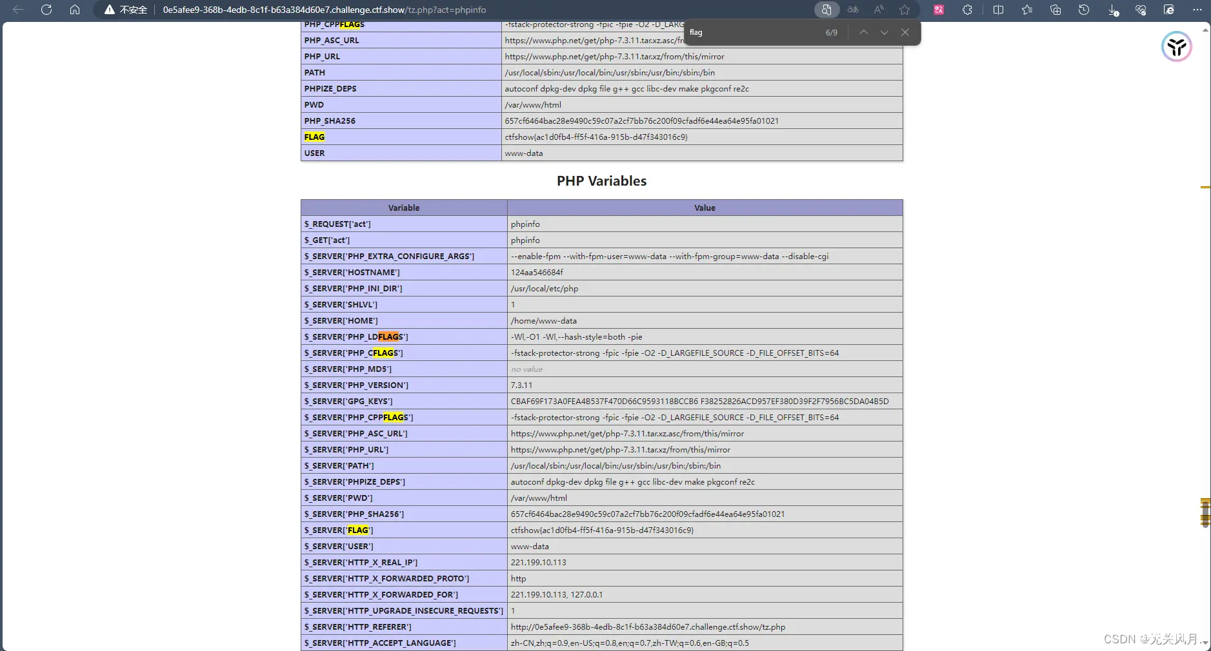Click the $_REQUEST['act'] row label
Screen dimensions: 1211x651
click(337, 224)
